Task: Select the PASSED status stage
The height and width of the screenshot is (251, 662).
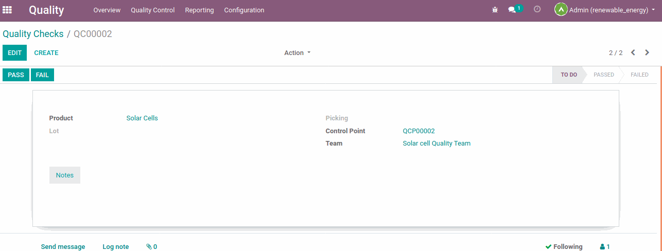Action: pyautogui.click(x=604, y=75)
